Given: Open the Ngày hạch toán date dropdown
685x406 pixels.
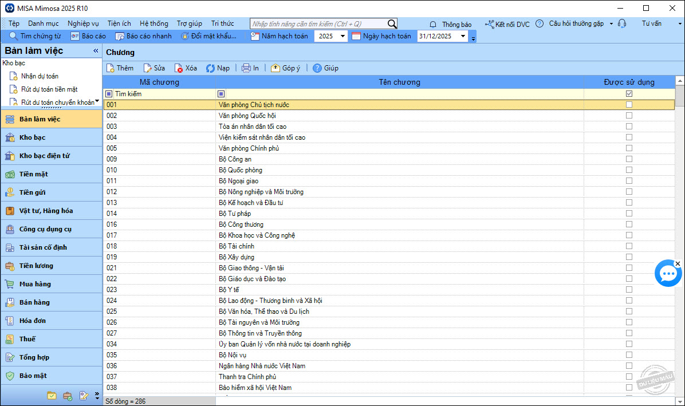Looking at the screenshot, I should [x=463, y=36].
